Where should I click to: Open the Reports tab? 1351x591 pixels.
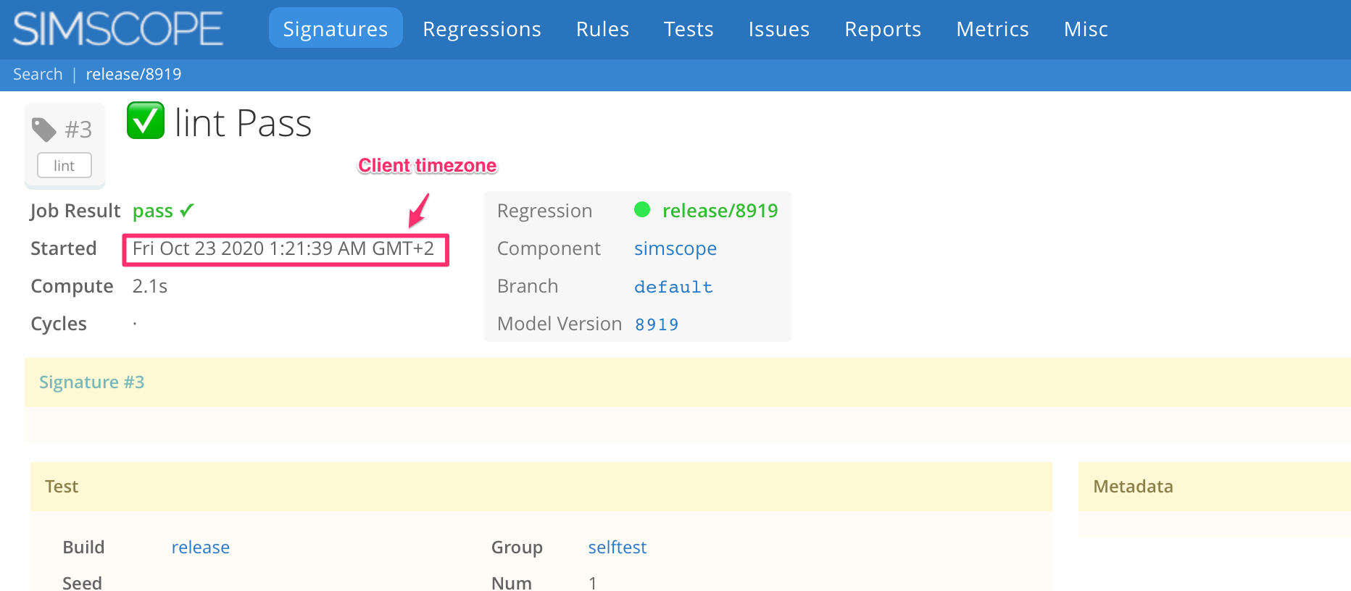tap(883, 29)
